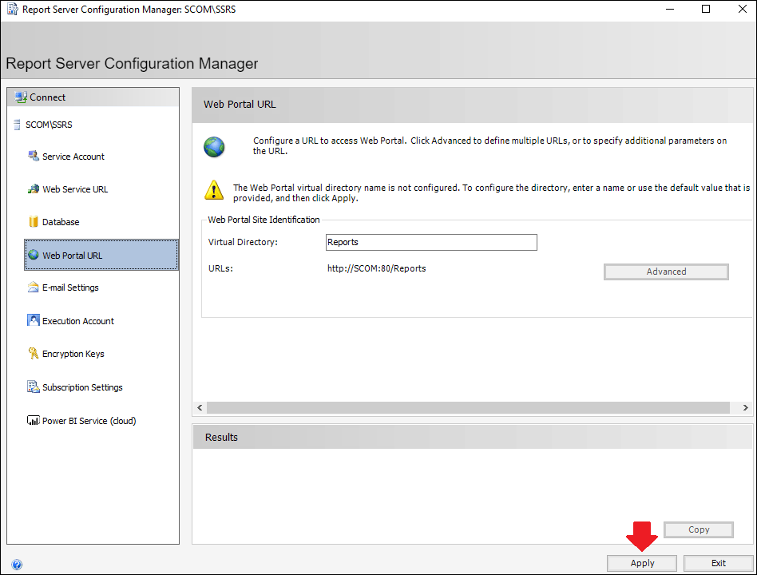This screenshot has height=575, width=757.
Task: Click the Service Account icon
Action: pyautogui.click(x=34, y=156)
